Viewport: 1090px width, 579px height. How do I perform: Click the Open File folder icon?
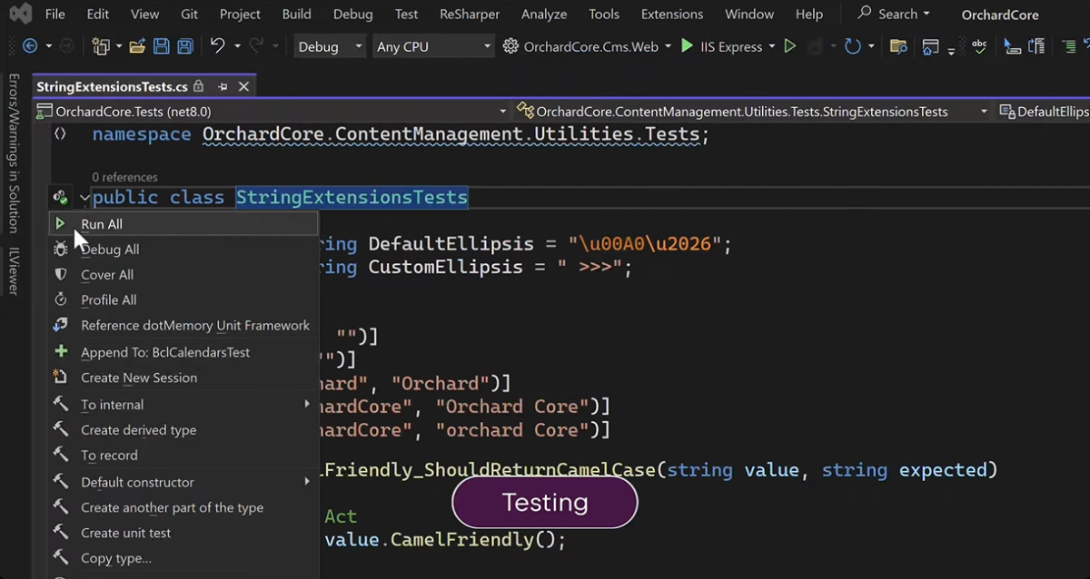point(137,46)
